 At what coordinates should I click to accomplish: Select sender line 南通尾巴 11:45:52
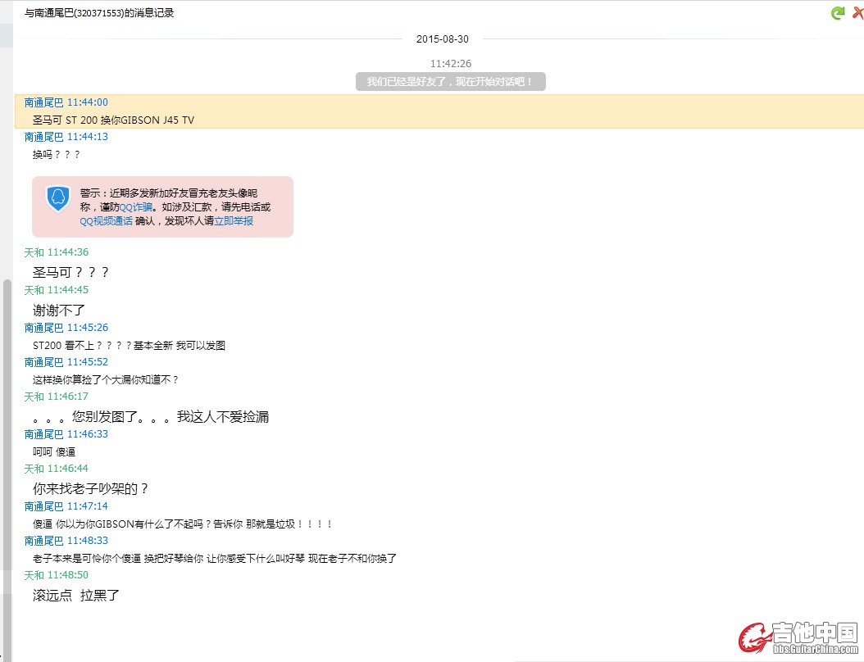66,362
